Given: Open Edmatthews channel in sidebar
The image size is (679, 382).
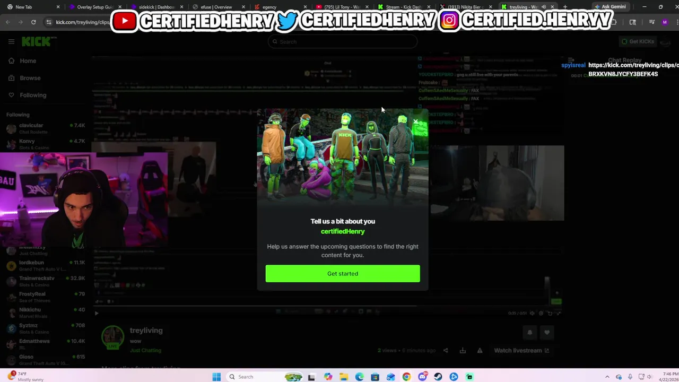Looking at the screenshot, I should [x=46, y=344].
